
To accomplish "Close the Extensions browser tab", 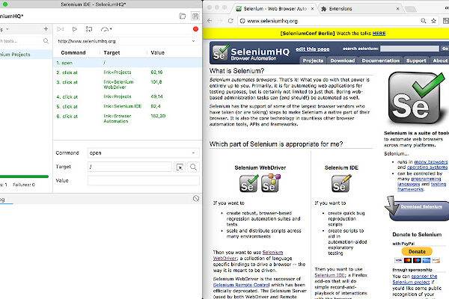I will click(x=397, y=8).
